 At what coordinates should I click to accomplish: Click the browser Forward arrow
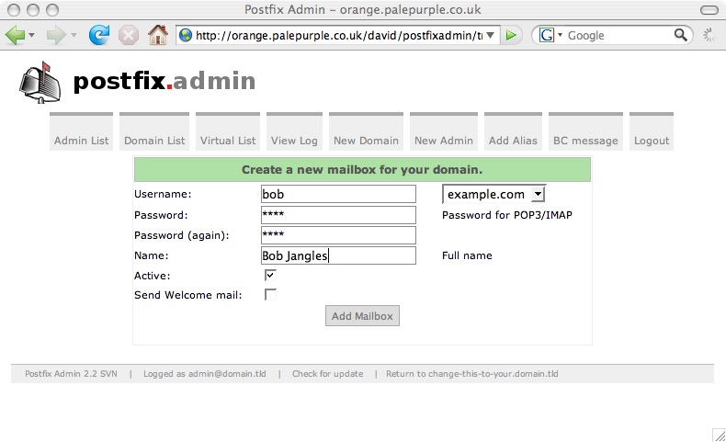tap(56, 35)
